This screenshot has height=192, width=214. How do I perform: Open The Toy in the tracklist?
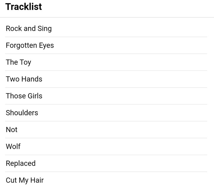click(18, 62)
